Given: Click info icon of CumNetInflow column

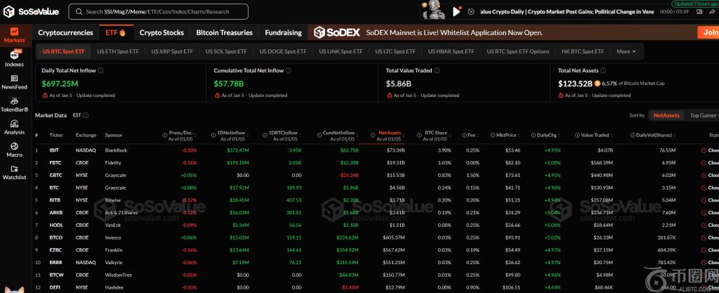Looking at the screenshot, I should pyautogui.click(x=319, y=136).
